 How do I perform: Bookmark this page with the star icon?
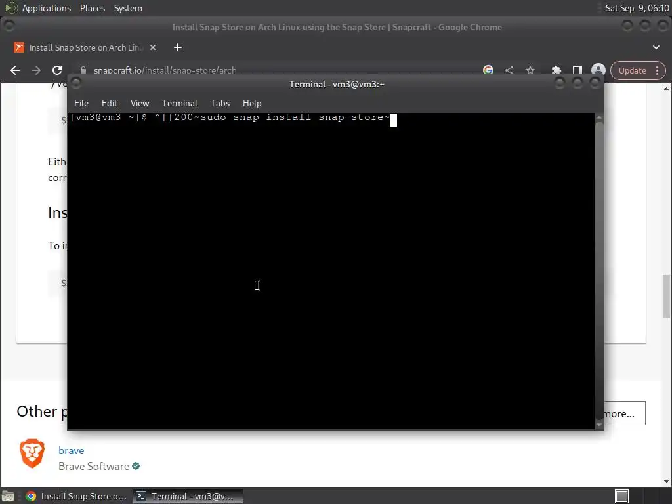coord(530,70)
